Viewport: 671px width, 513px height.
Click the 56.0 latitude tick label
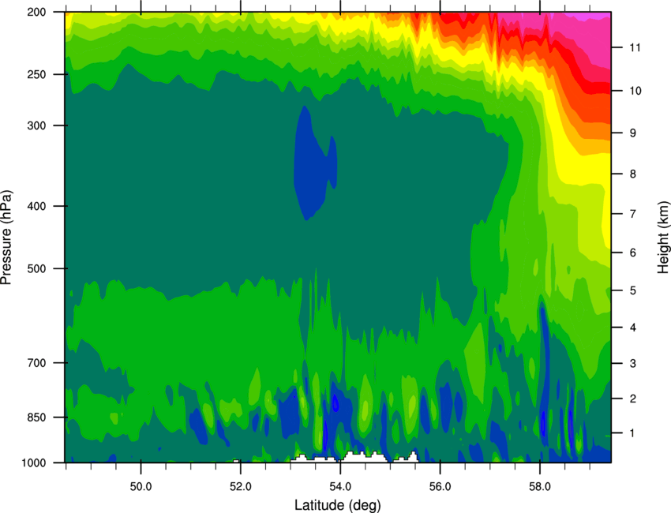pyautogui.click(x=440, y=487)
